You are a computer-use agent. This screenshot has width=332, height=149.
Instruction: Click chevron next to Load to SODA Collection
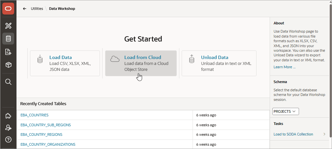click(324, 134)
